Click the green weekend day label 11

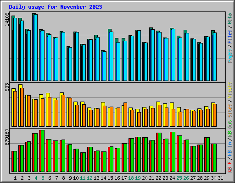83,178
